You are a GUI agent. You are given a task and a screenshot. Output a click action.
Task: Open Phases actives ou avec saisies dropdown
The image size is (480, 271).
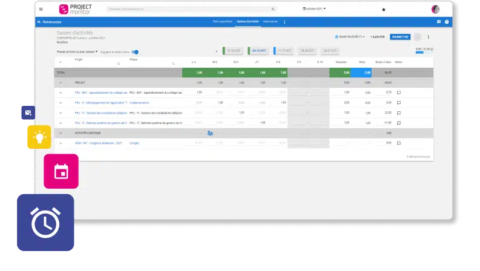pyautogui.click(x=77, y=51)
